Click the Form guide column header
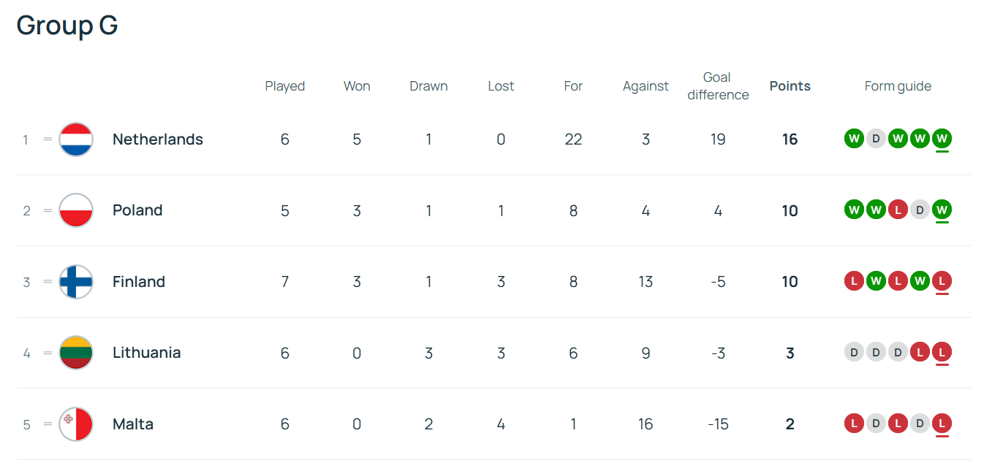 coord(898,86)
